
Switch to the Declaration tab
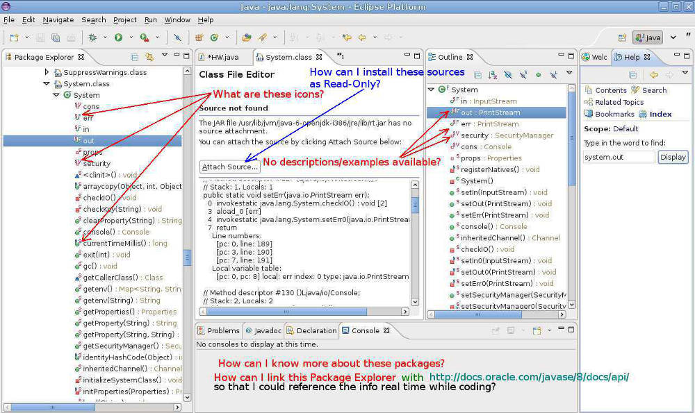click(311, 330)
